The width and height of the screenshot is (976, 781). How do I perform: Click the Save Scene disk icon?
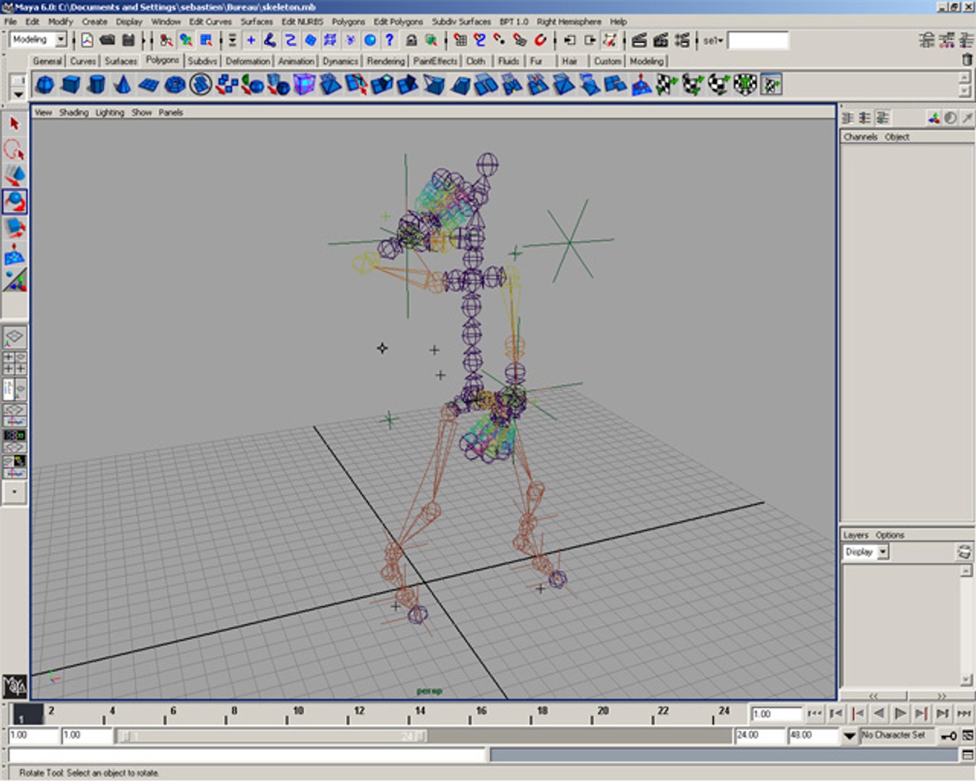click(x=129, y=40)
